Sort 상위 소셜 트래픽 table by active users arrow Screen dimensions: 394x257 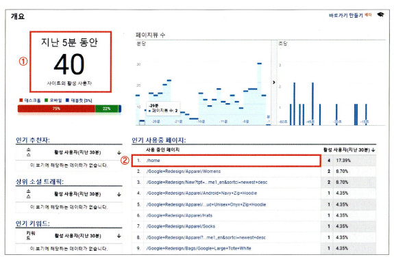(119, 194)
